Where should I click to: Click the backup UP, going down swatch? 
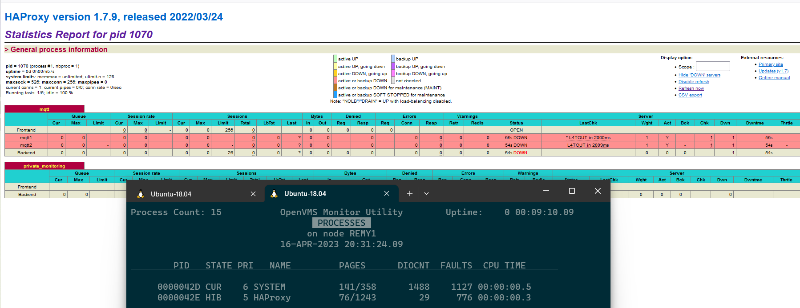pyautogui.click(x=393, y=66)
